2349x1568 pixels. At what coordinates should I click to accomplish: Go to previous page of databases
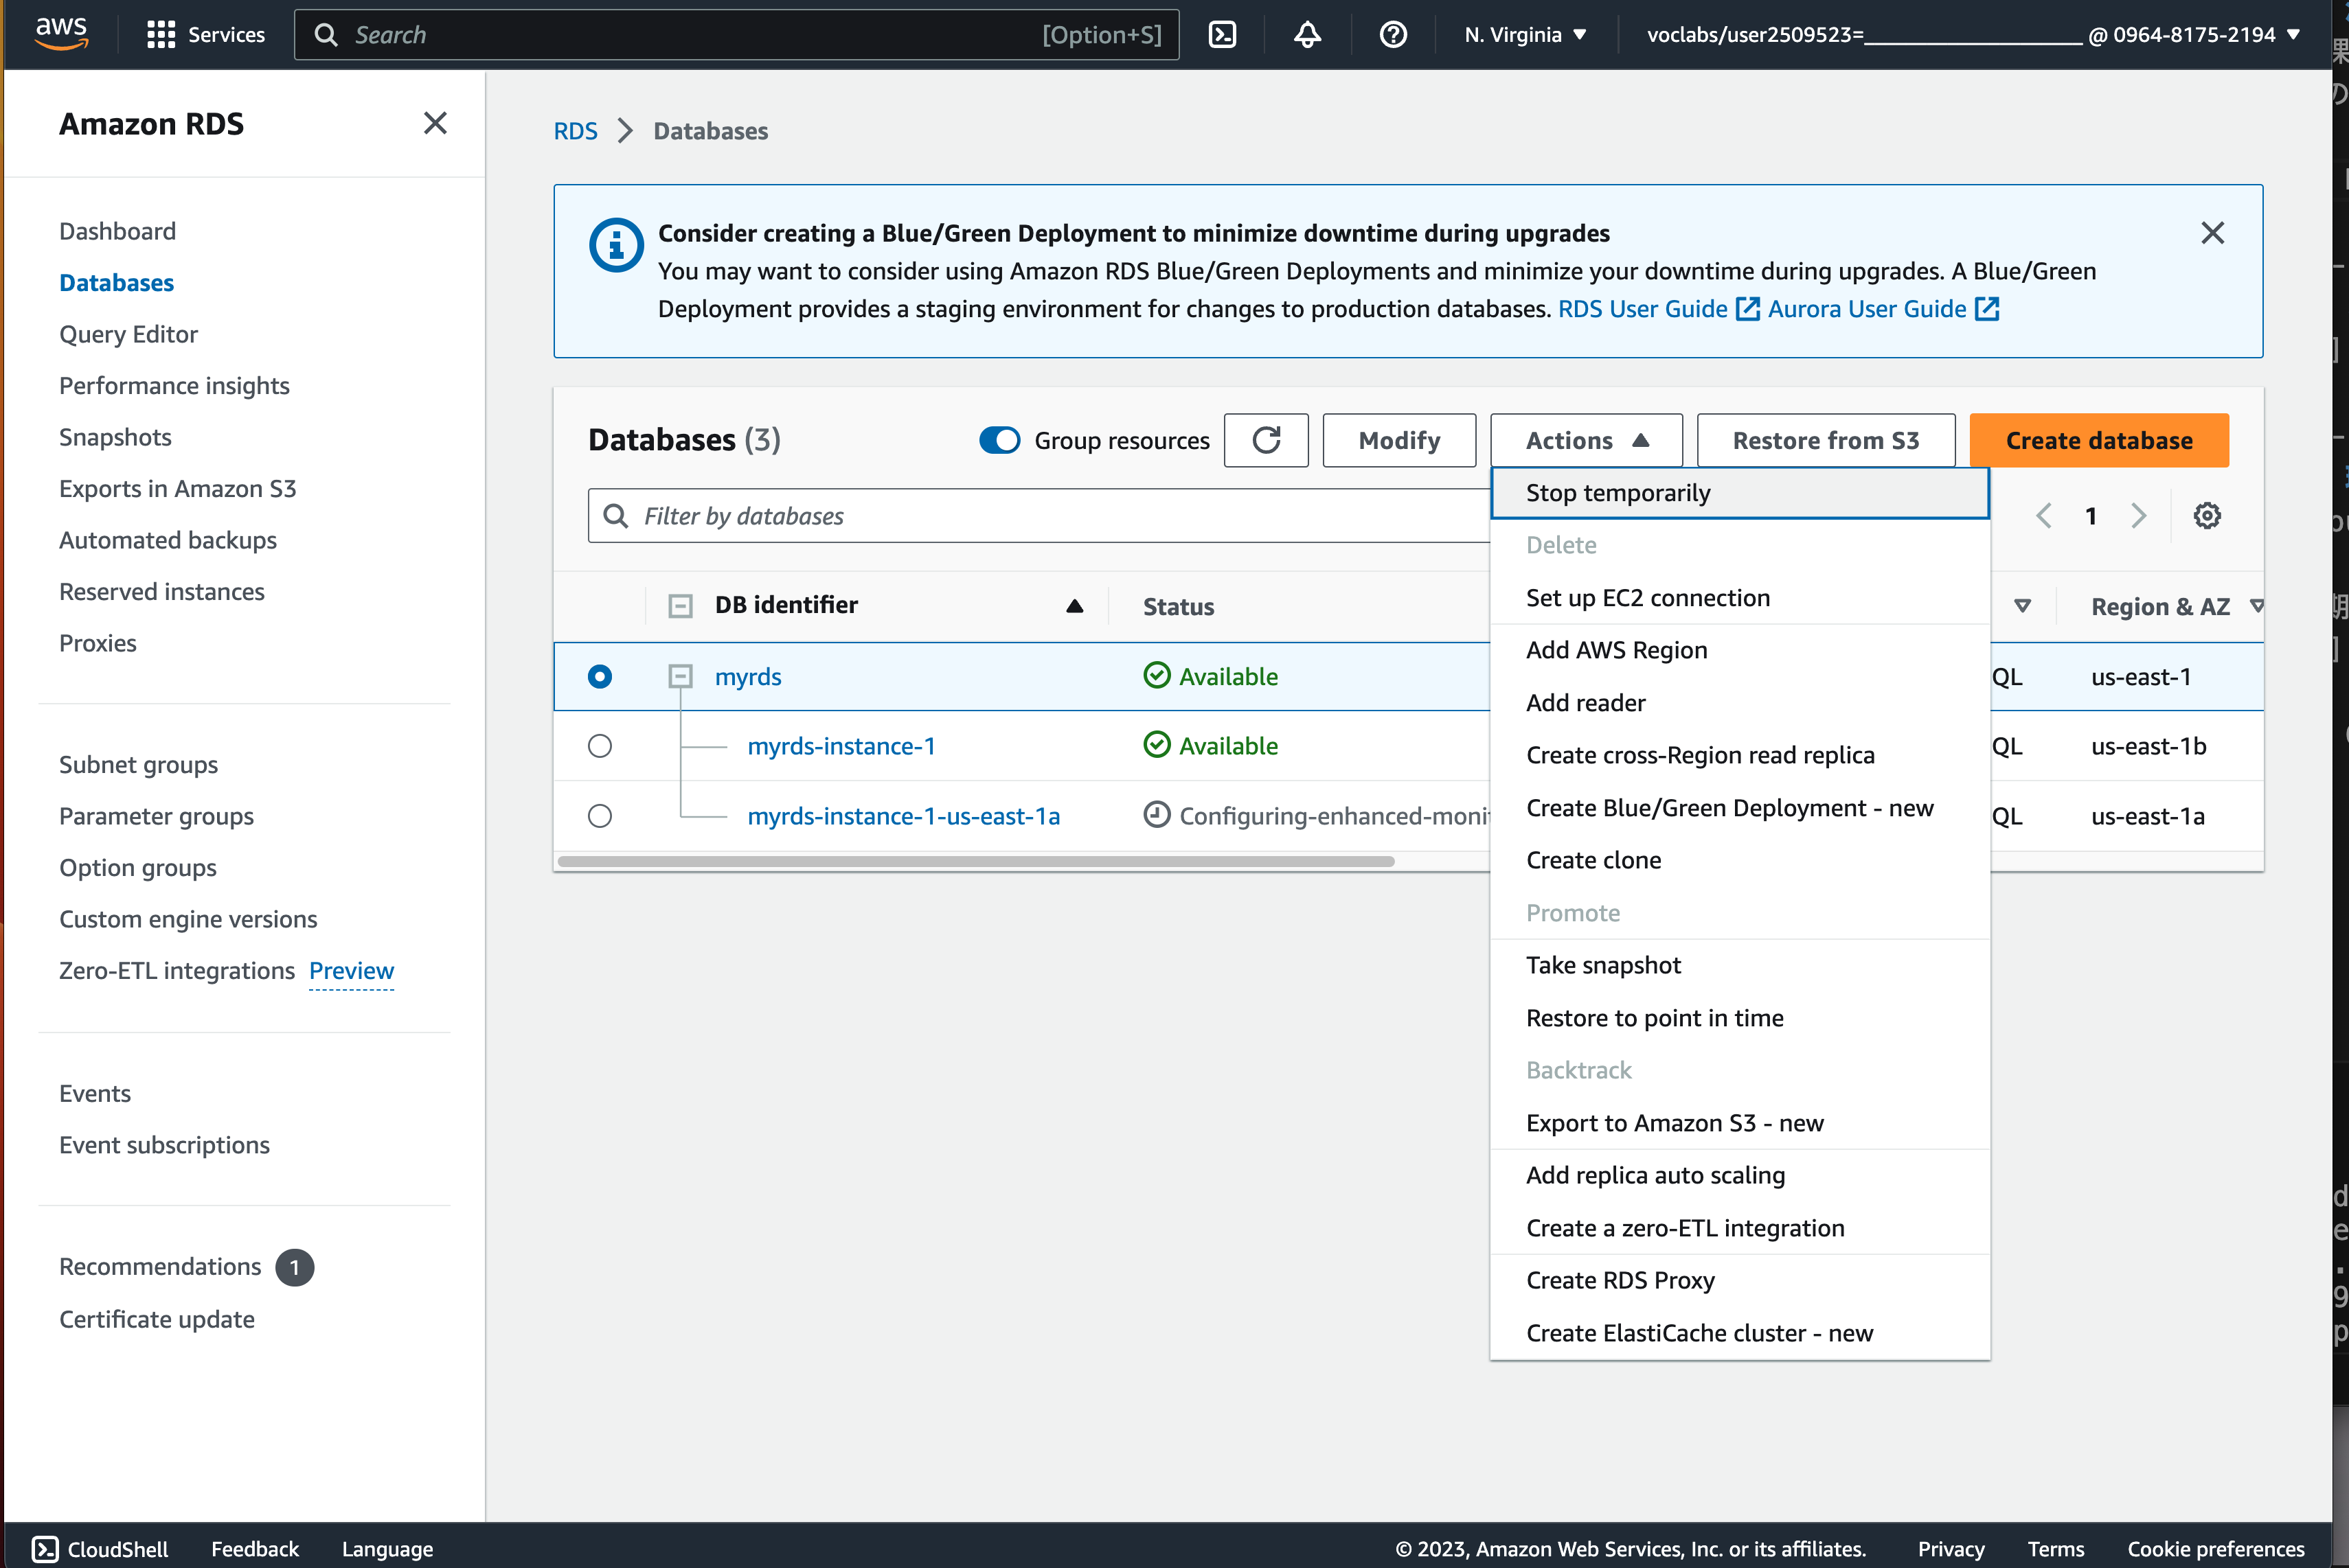(x=2044, y=516)
